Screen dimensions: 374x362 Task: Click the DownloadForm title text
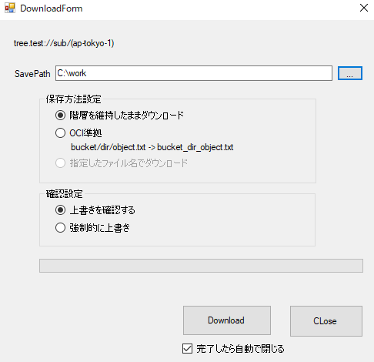(x=52, y=8)
